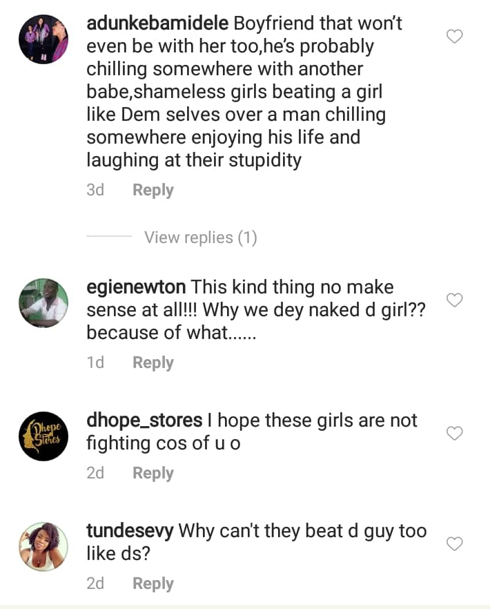Screen dimensions: 490x609
Task: Reply to adunkebamidele's comment
Action: [x=153, y=190]
